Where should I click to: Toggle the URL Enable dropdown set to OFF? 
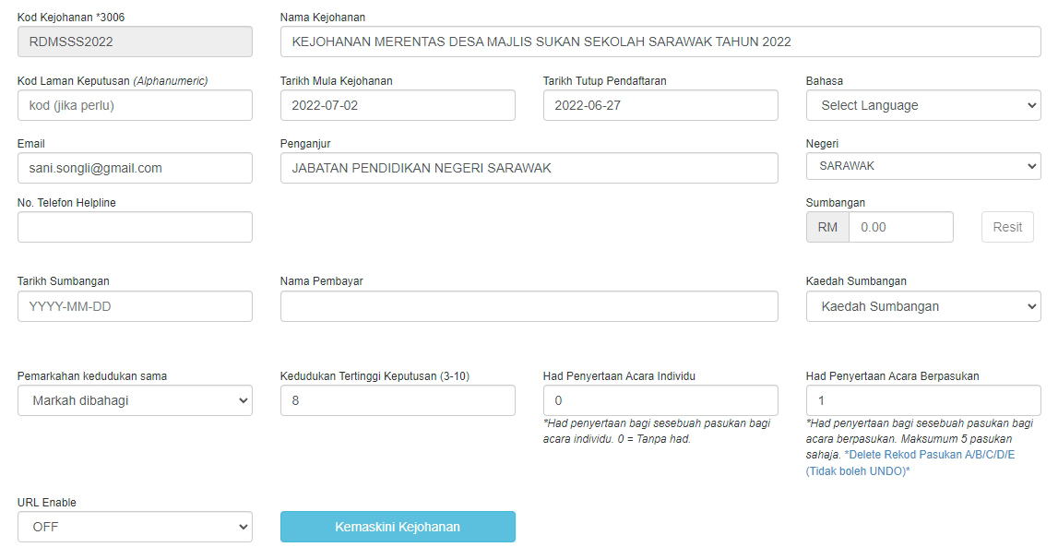click(x=135, y=527)
